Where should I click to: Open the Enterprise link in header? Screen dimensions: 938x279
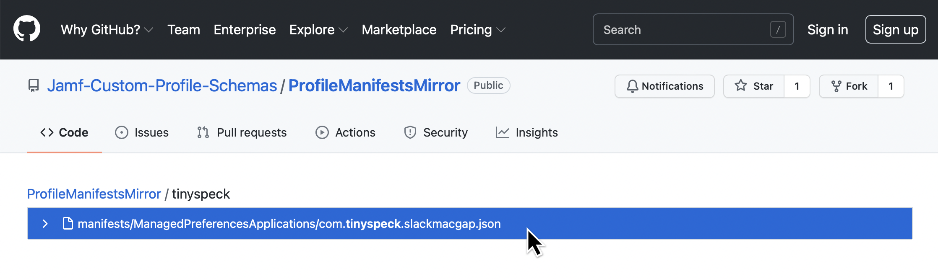coord(245,30)
